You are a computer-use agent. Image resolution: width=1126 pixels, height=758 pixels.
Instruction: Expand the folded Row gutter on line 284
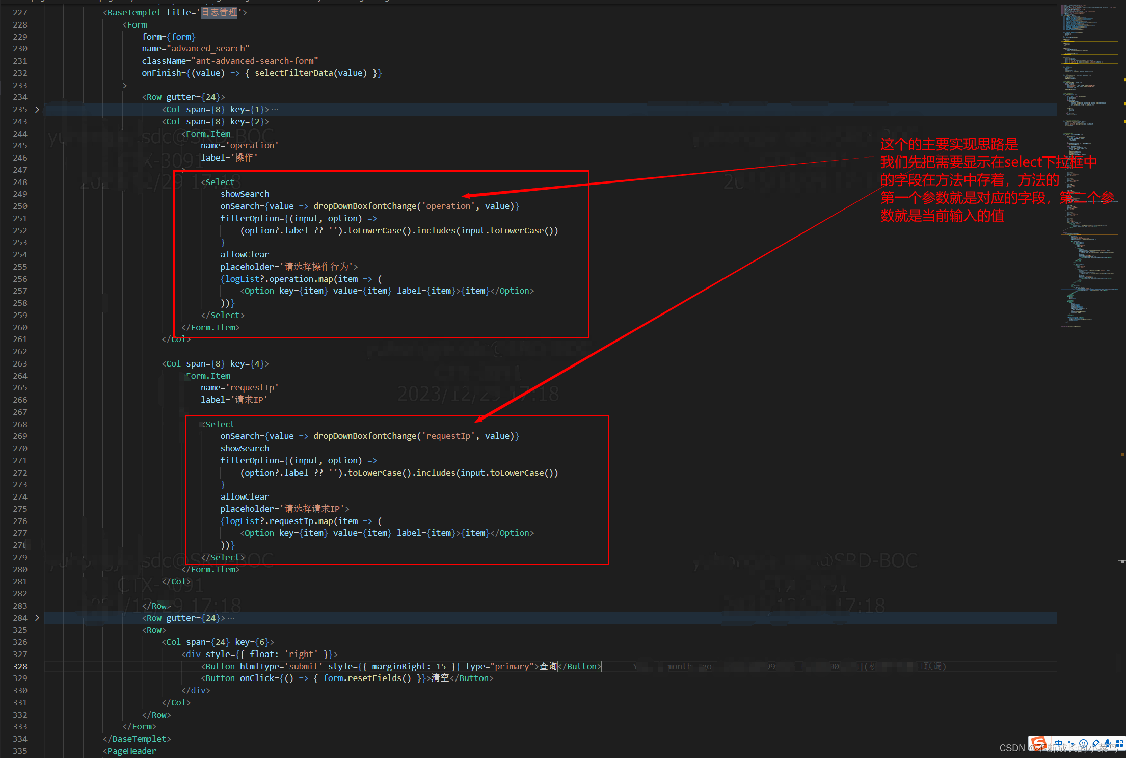click(37, 618)
